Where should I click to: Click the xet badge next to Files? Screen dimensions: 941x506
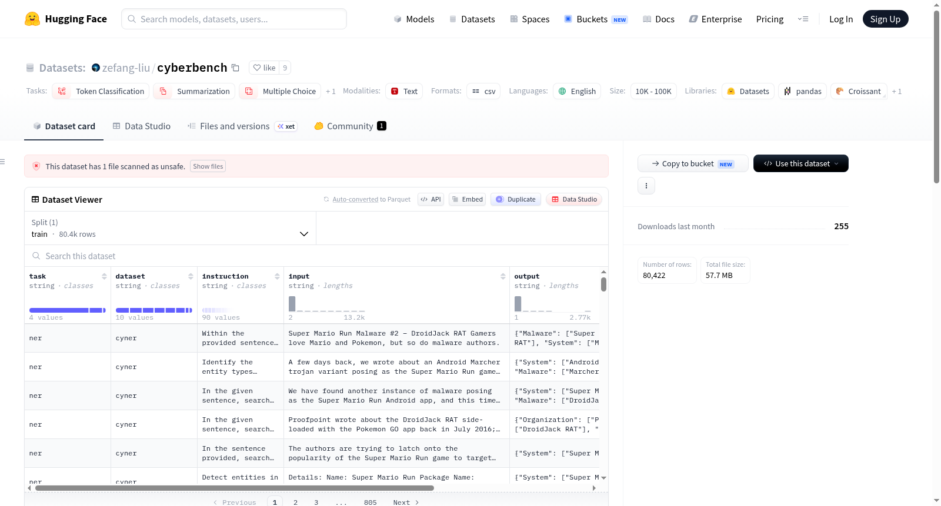tap(286, 126)
